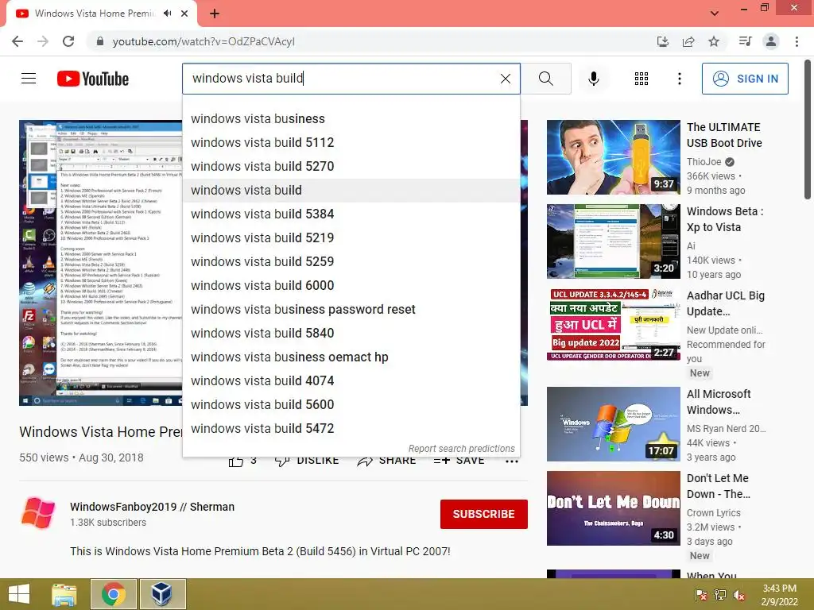Click the site lock icon in address bar

pos(100,41)
